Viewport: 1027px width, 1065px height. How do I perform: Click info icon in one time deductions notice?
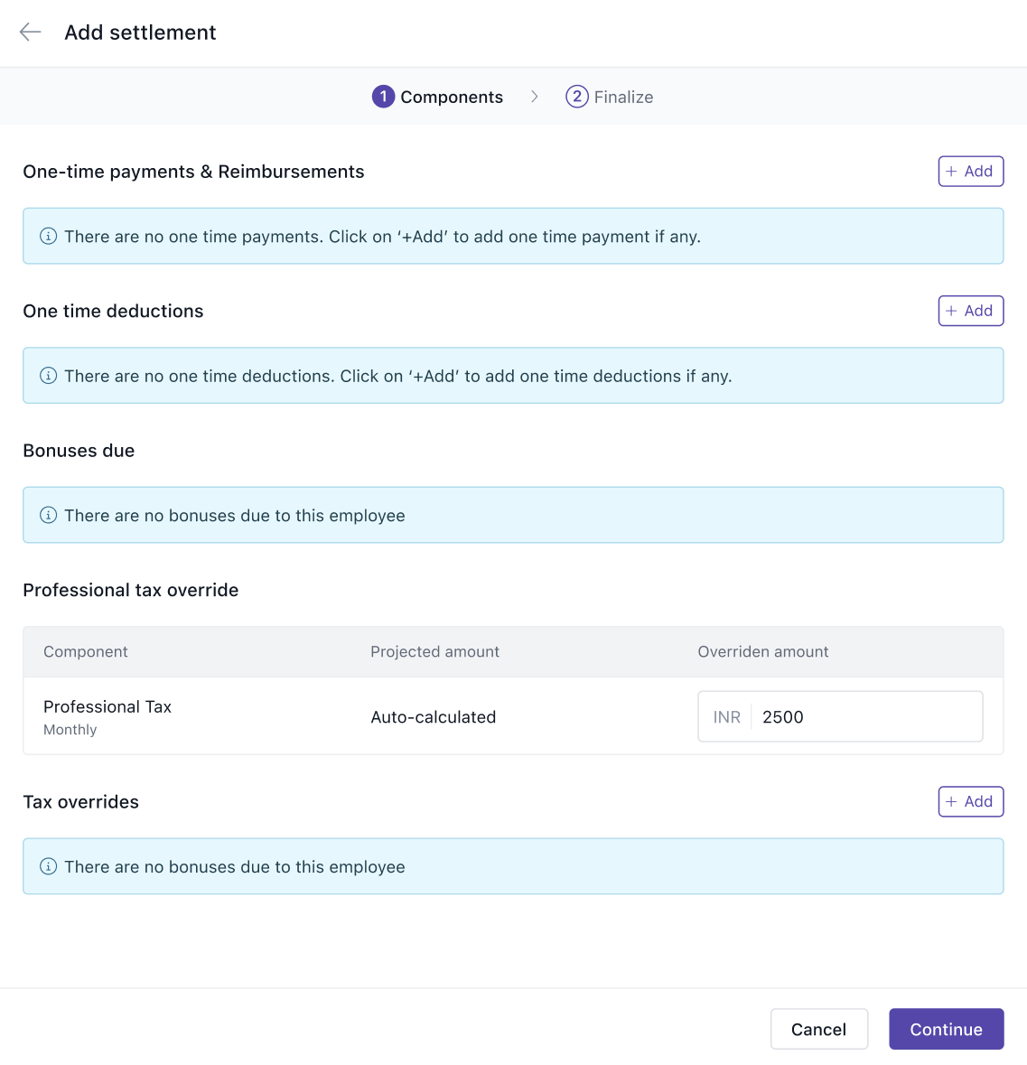(48, 376)
